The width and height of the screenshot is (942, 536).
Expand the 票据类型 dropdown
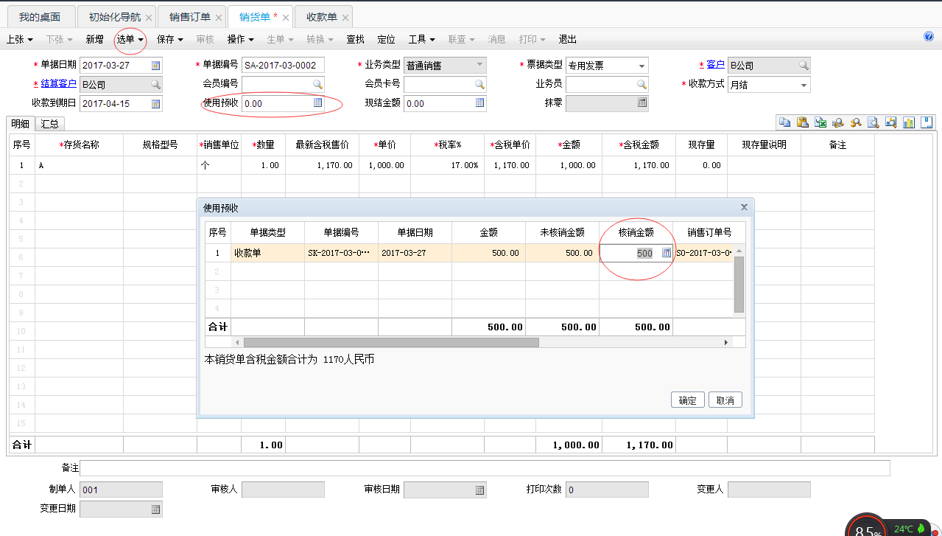(642, 66)
